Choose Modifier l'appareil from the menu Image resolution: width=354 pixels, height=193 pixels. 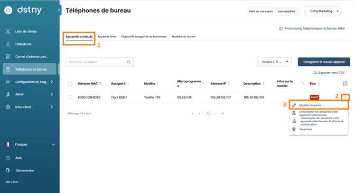coord(318,105)
